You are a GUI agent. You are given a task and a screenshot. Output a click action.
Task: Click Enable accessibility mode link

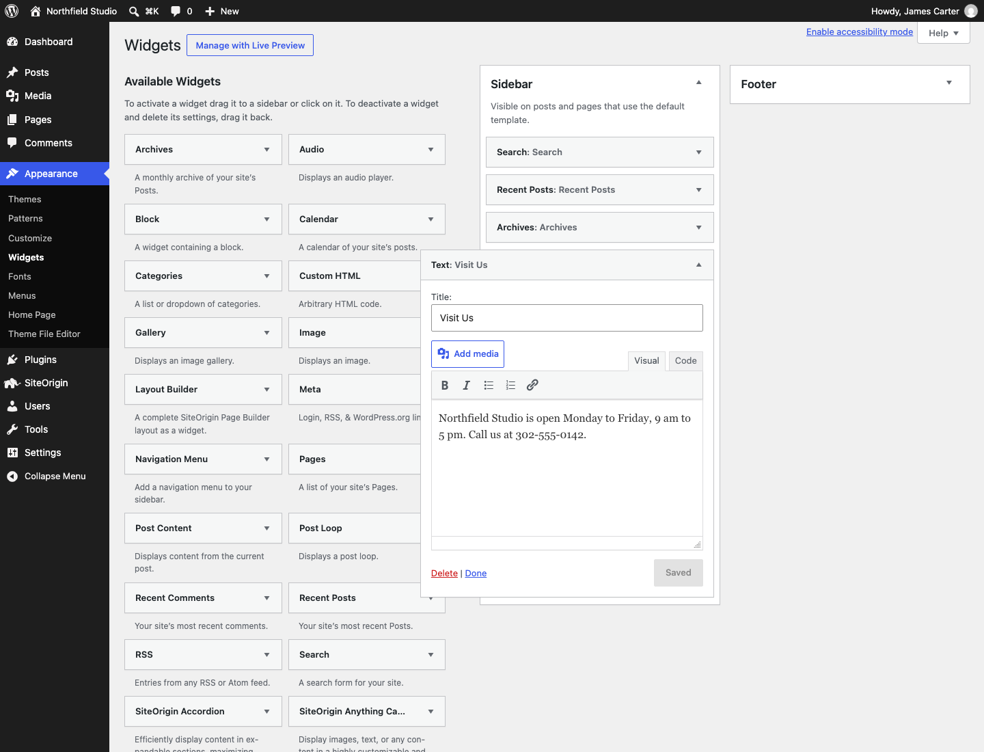860,31
